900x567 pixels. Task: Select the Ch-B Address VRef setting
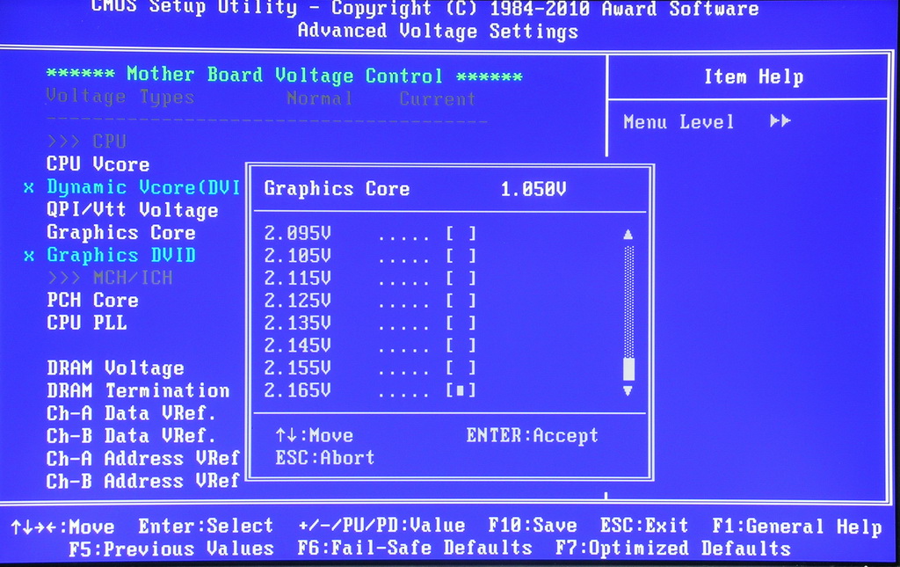tap(143, 481)
